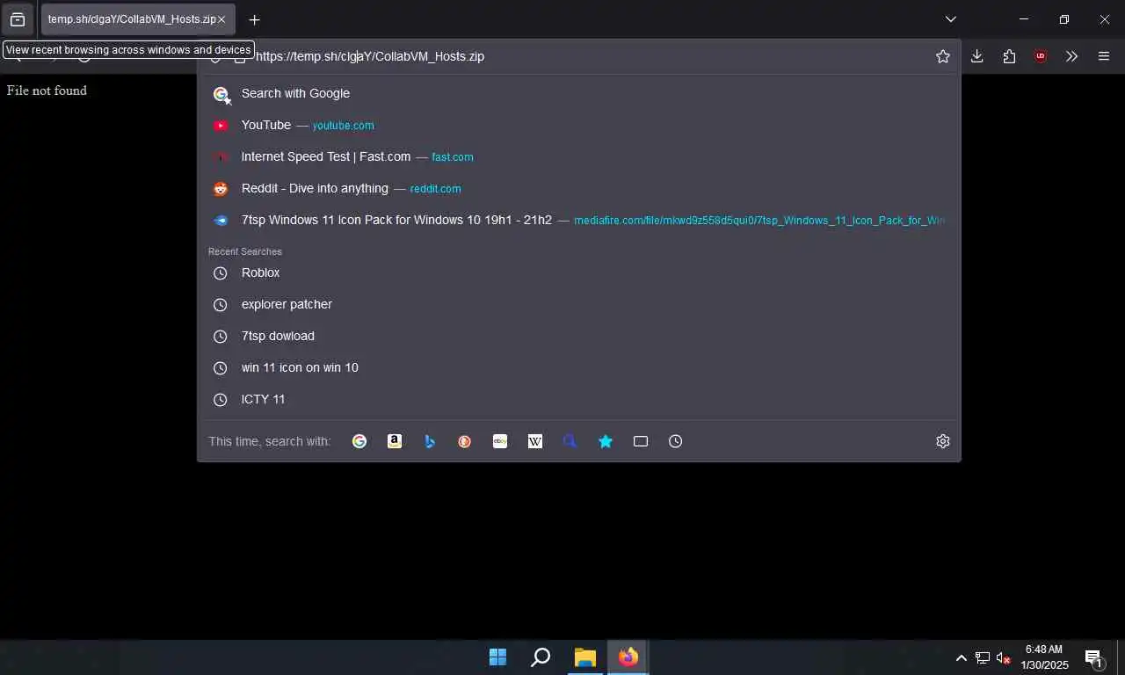Search this time with Wikipedia icon

pos(535,441)
